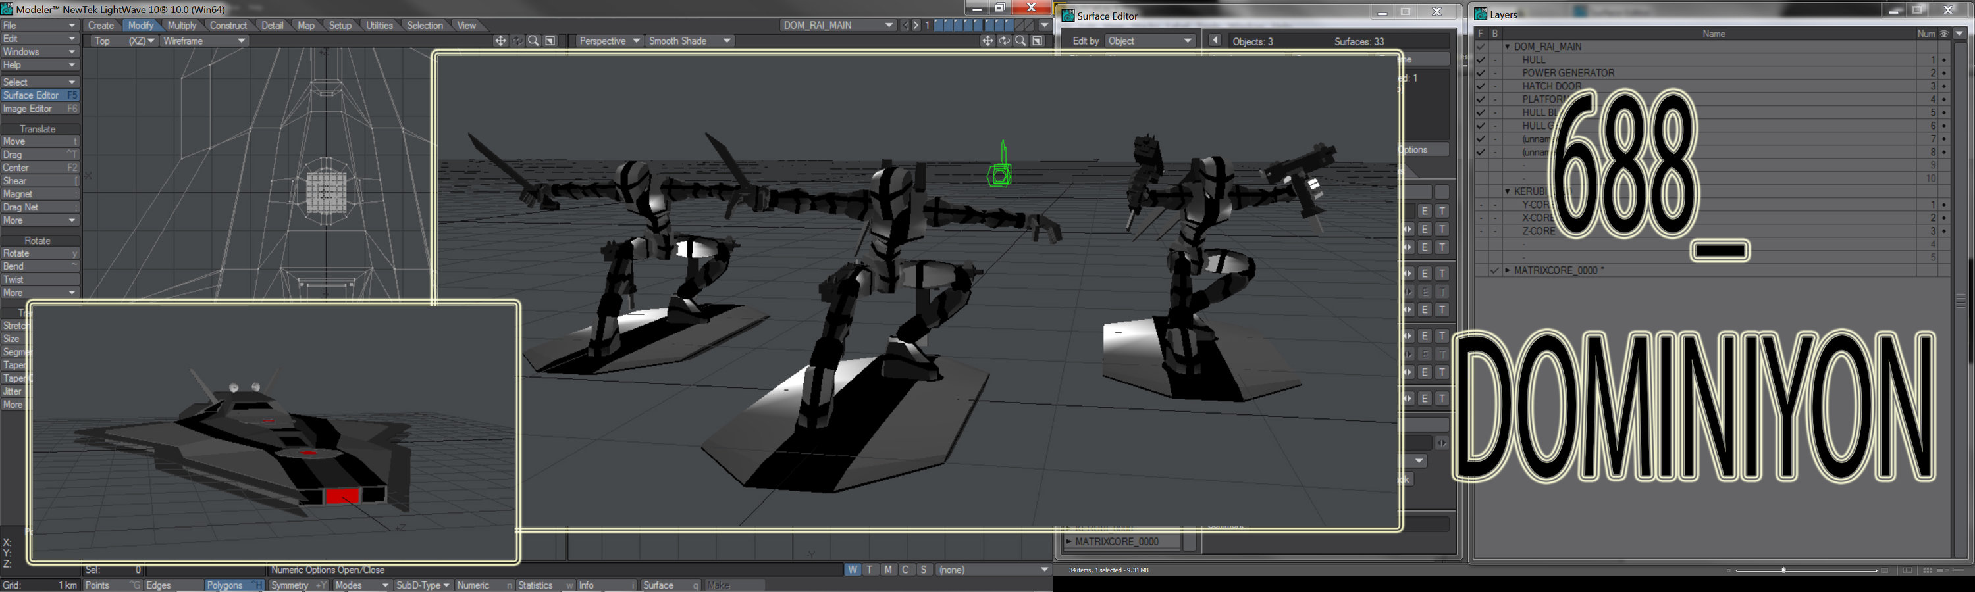
Task: Go to the previous layer bank arrow
Action: coord(905,25)
